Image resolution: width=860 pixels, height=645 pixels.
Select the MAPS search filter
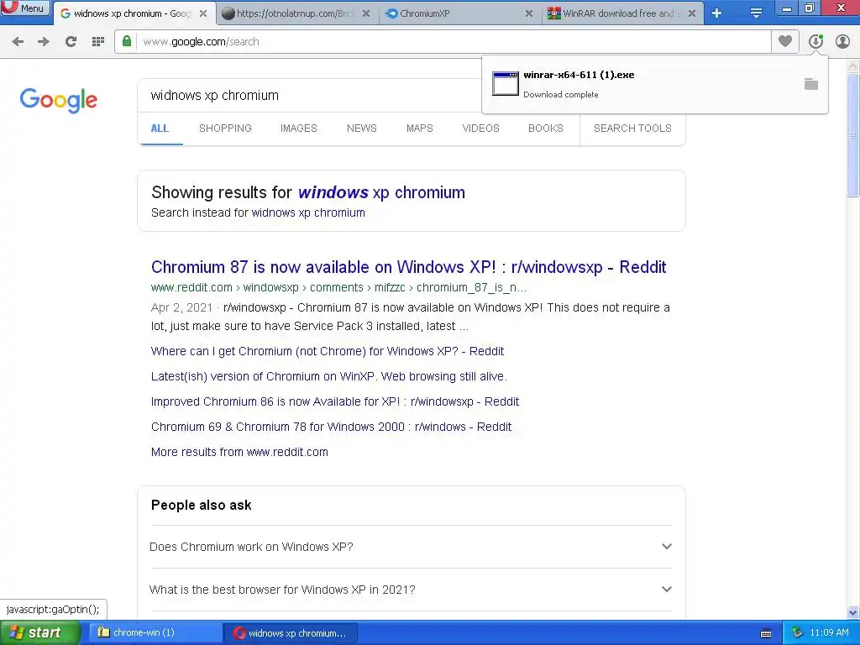(x=420, y=128)
